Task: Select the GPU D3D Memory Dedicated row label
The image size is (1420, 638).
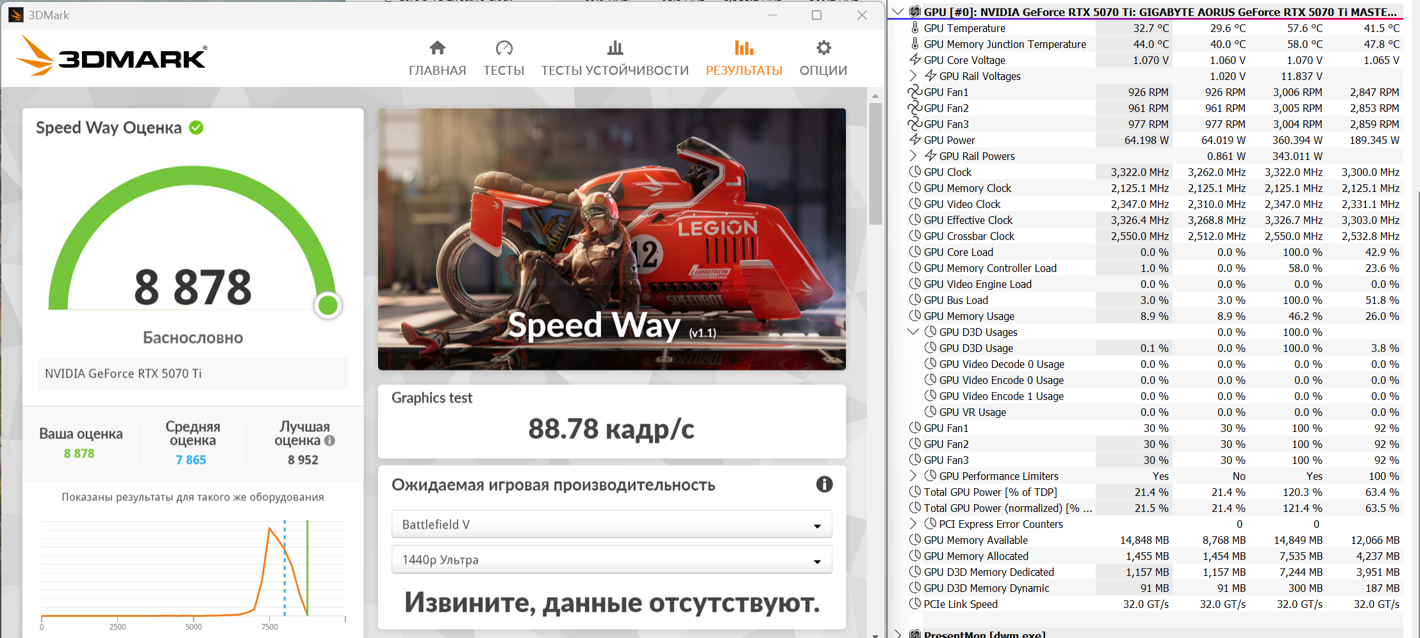Action: [x=989, y=571]
